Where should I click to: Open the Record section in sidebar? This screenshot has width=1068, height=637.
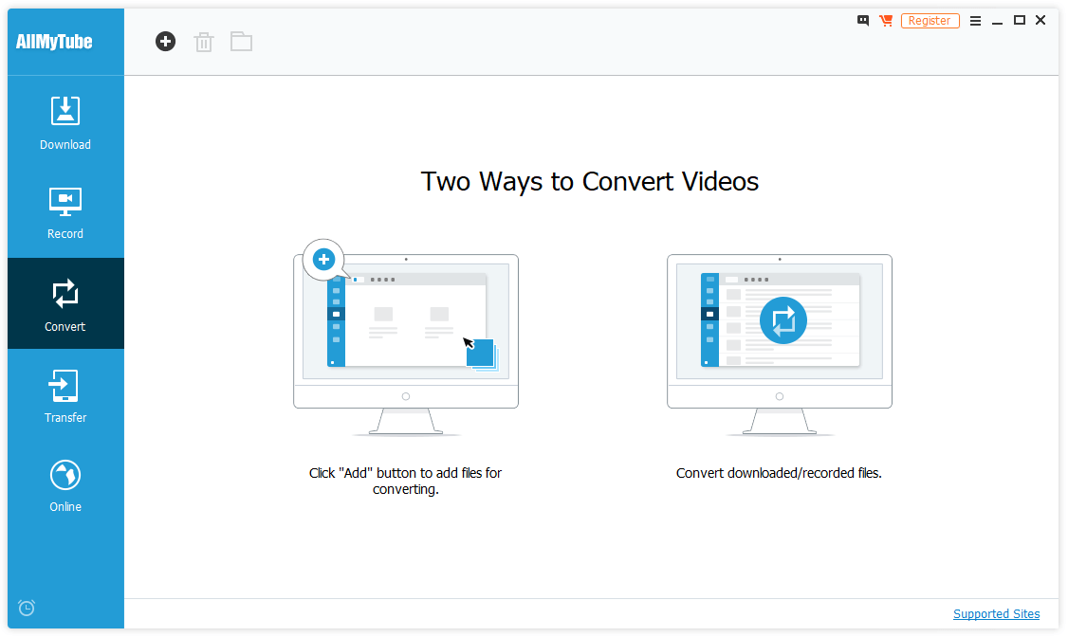coord(65,213)
